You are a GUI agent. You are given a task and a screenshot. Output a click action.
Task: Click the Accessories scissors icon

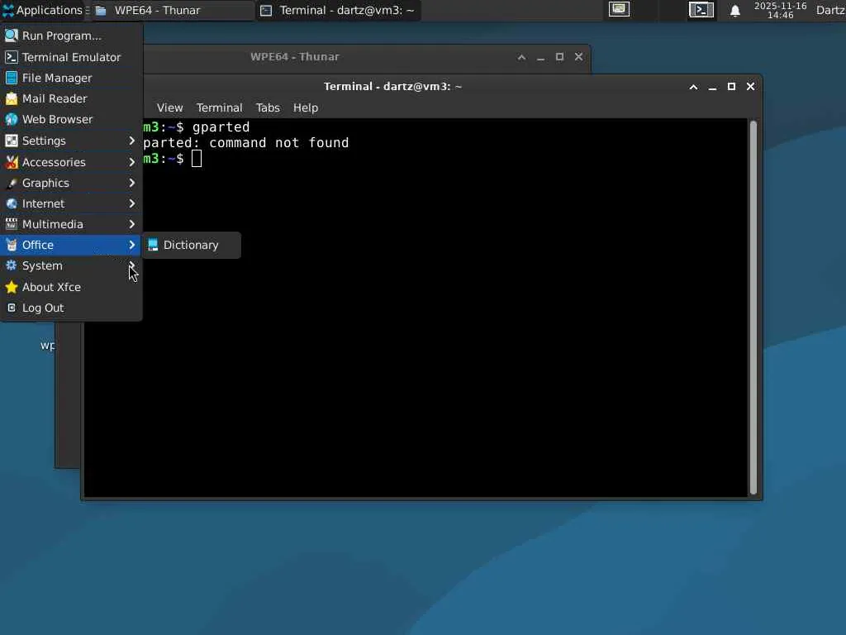coord(12,162)
